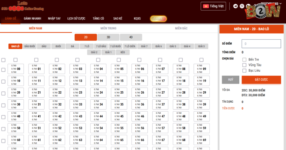The image size is (286, 150).
Task: Click the Đặt Cược button
Action: (261, 80)
